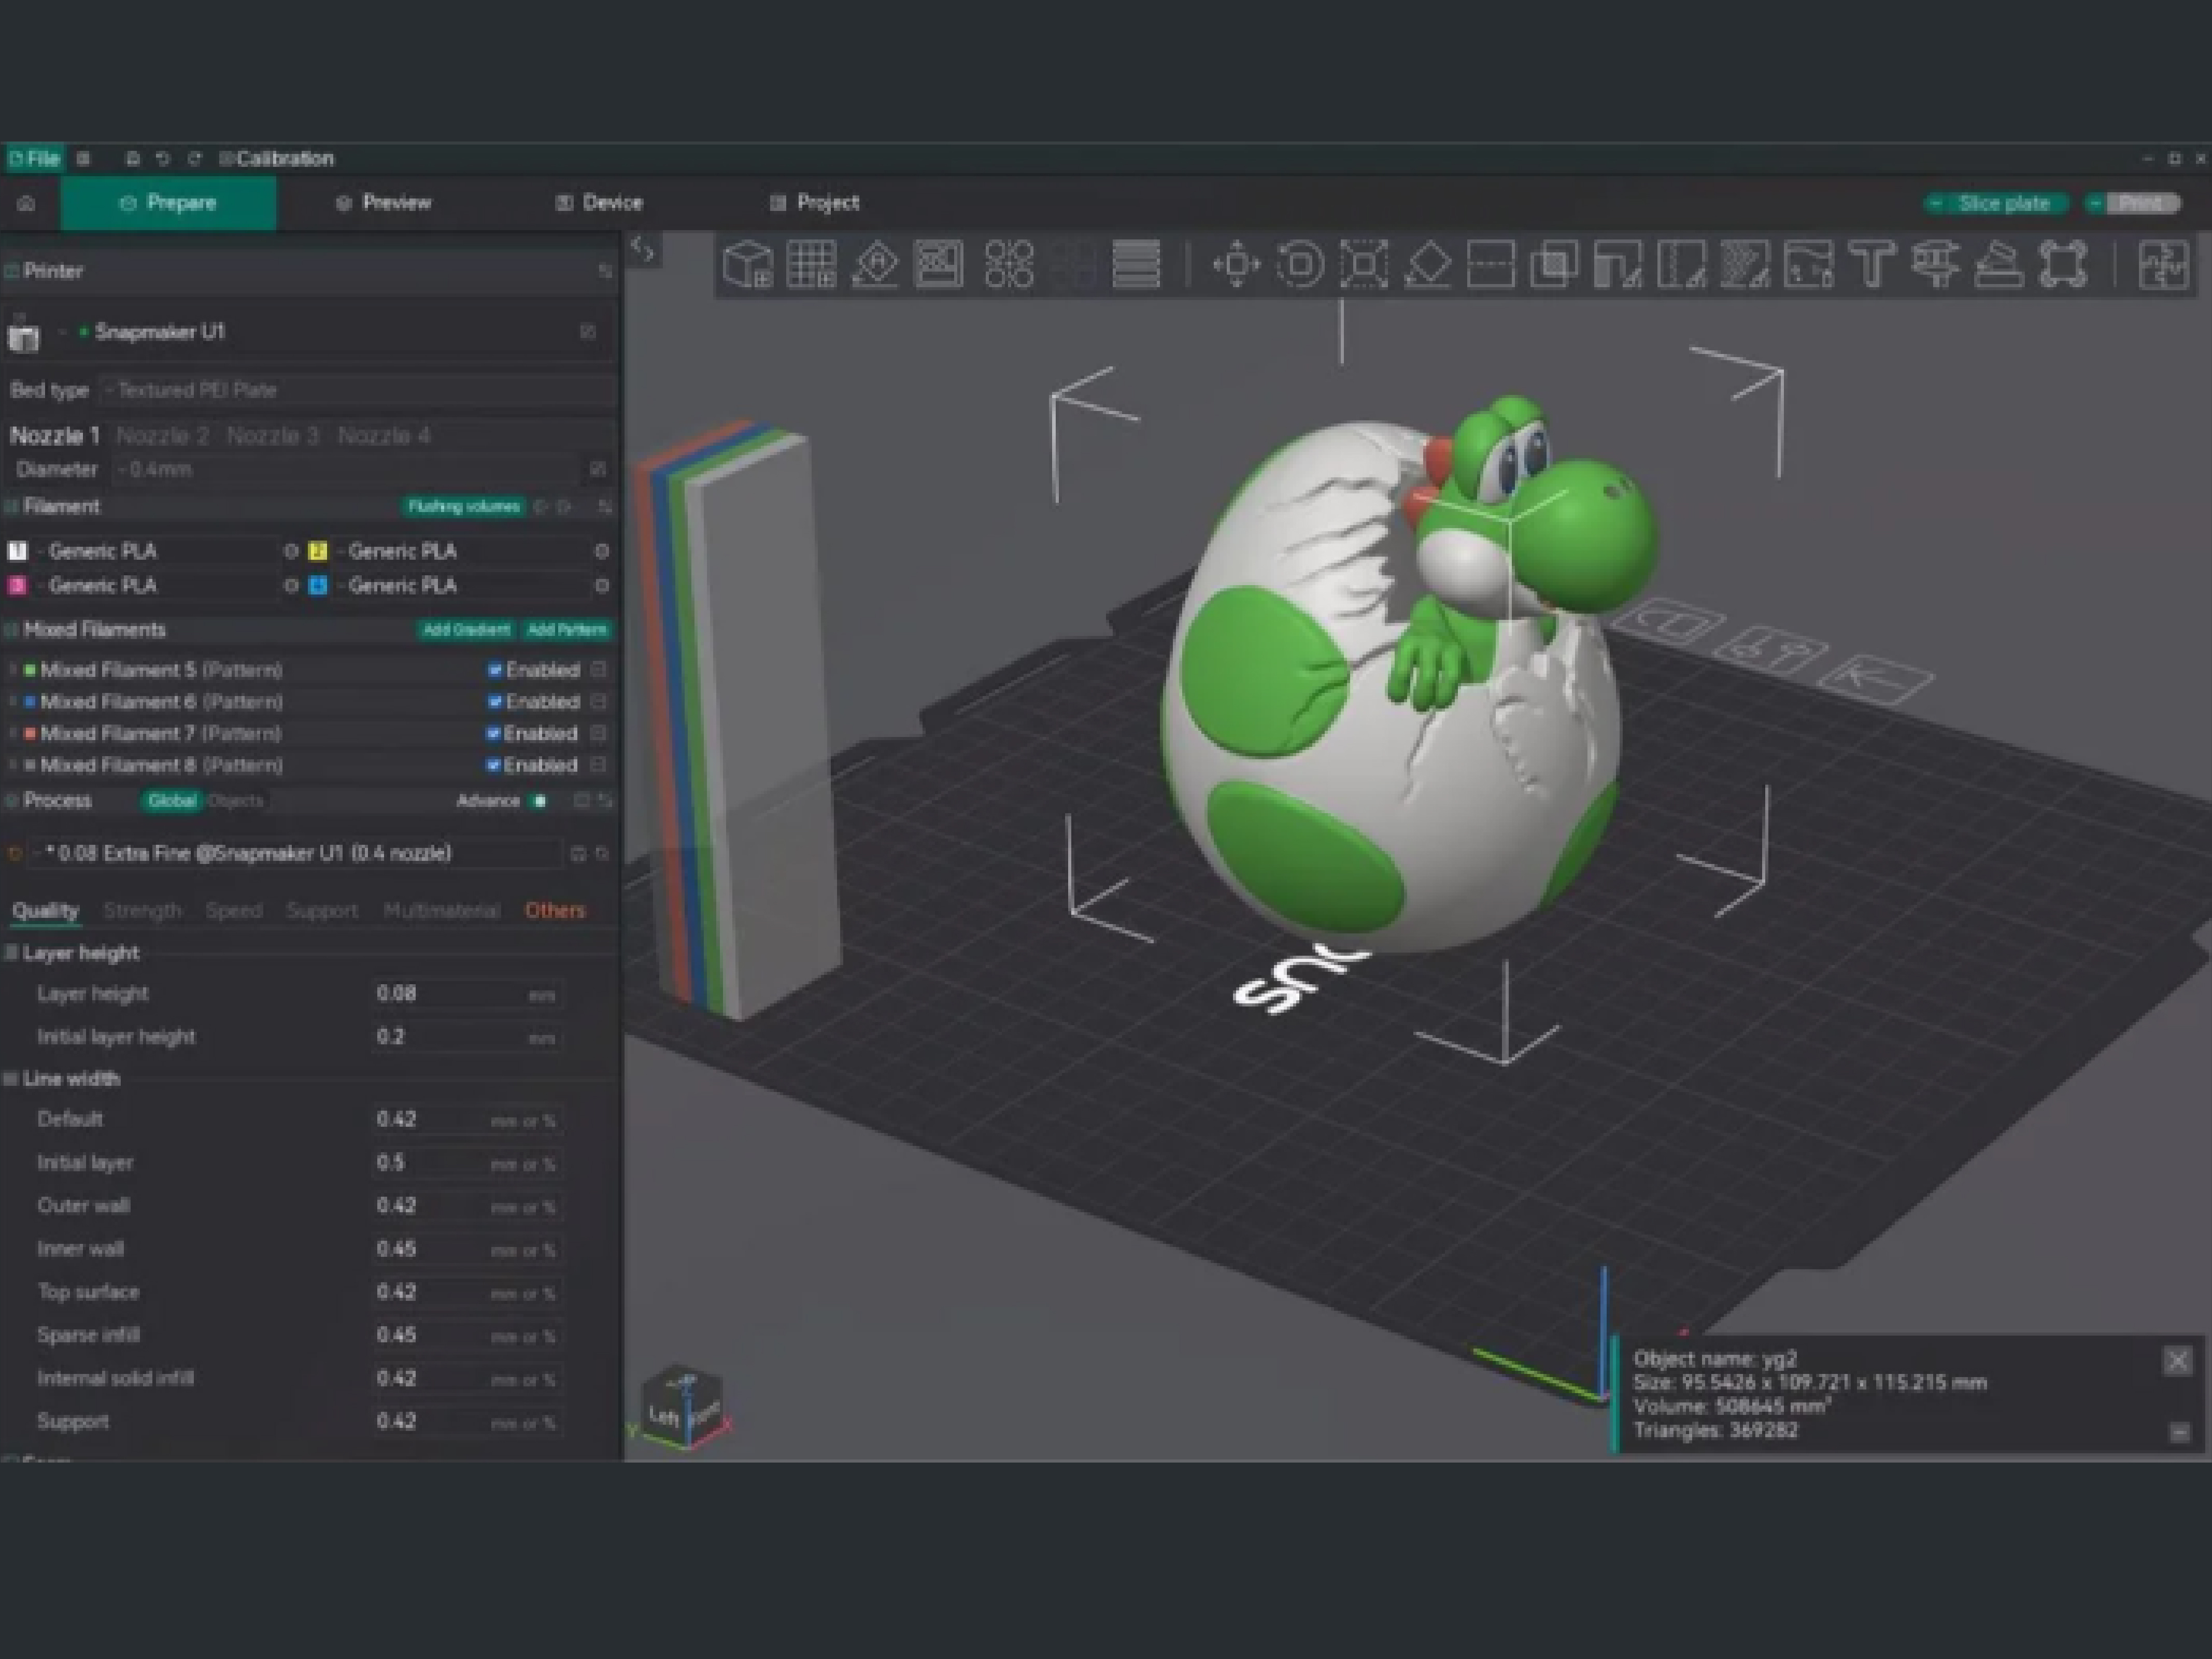Open filament 3 Generic PLA dropdown
This screenshot has height=1659, width=2212.
coord(156,586)
